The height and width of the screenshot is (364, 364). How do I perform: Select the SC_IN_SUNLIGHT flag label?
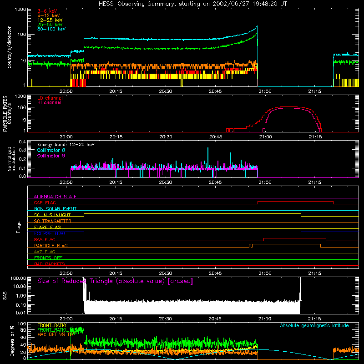(52, 215)
